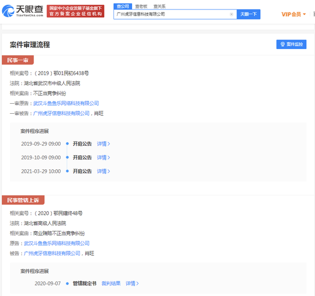Screen dimensions: 315x296
Task: Click the Tianyancha logo
Action: point(22,11)
